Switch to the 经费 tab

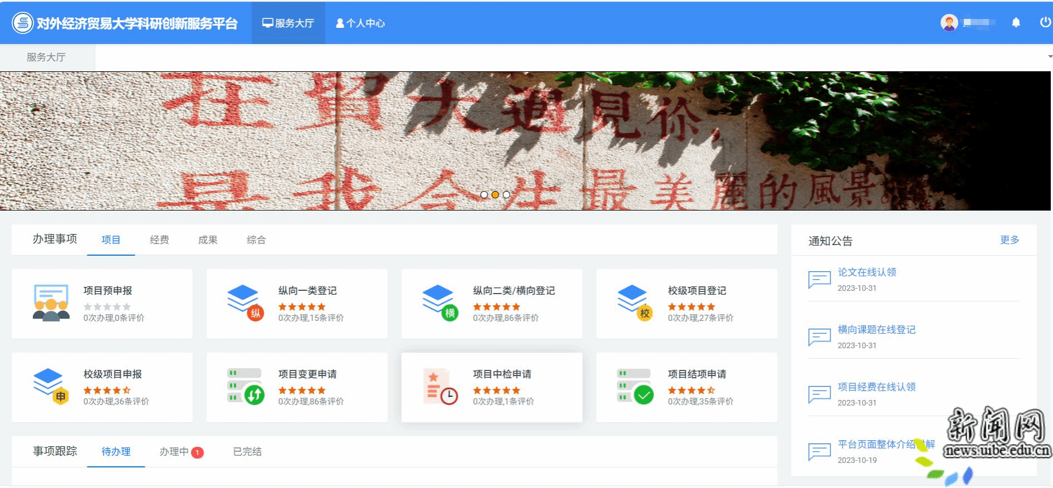pyautogui.click(x=159, y=240)
